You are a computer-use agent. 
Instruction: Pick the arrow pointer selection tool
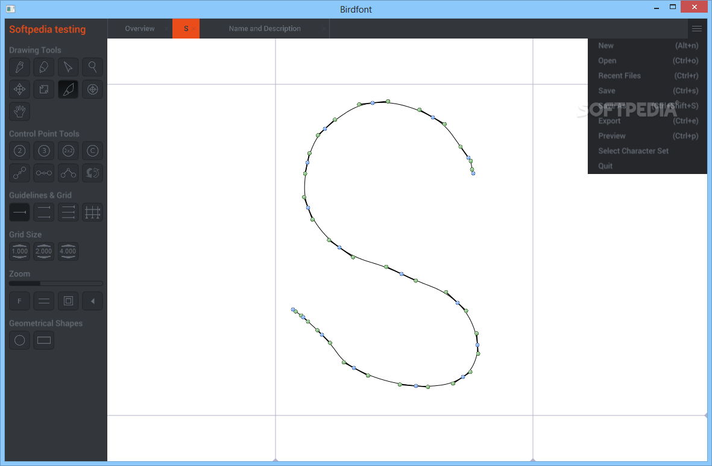pyautogui.click(x=68, y=67)
